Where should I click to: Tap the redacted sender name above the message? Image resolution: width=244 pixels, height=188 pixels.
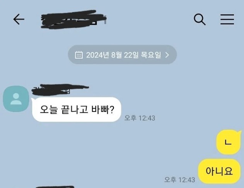point(60,90)
